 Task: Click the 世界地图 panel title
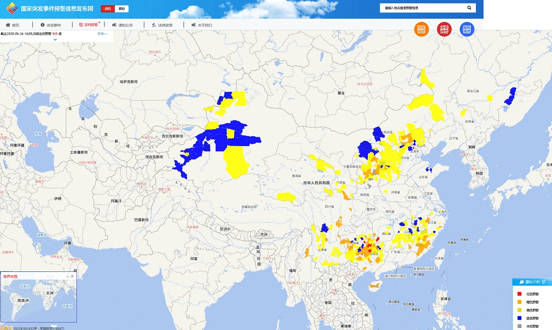coord(10,276)
